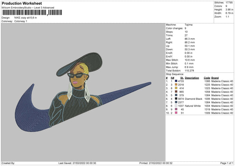Select the orange swatch beside stitch count 2018
This screenshot has width=235, height=166.
176,85
